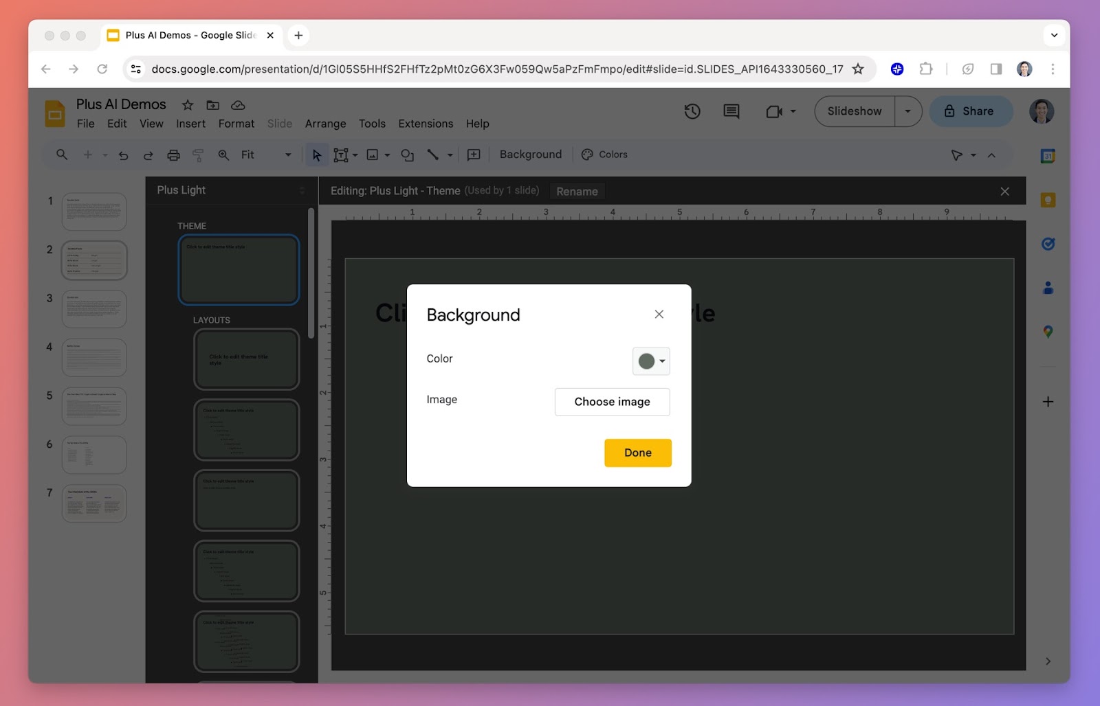Open version history clock icon
1100x706 pixels.
(x=692, y=111)
